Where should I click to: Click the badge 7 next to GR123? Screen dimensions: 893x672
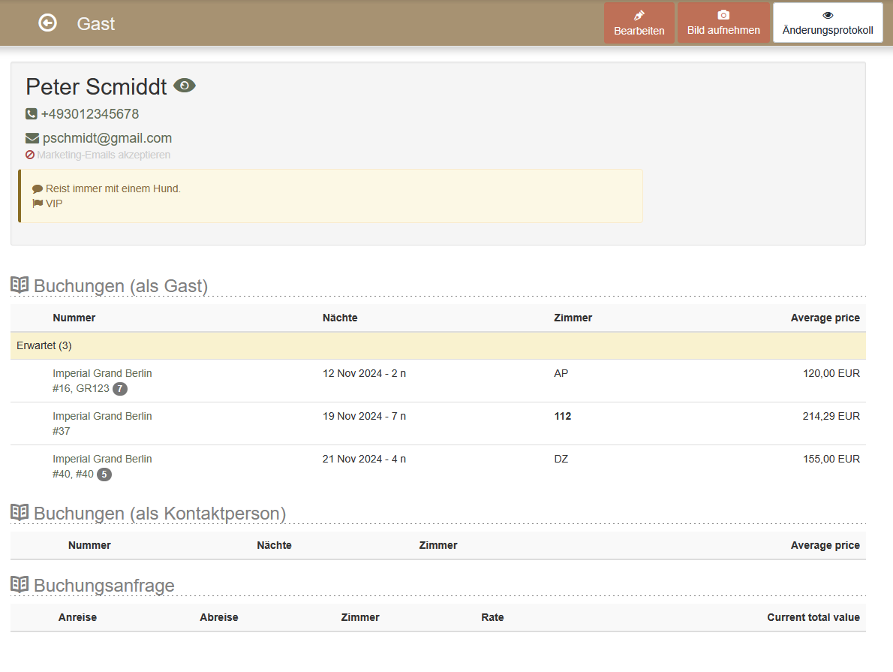119,389
